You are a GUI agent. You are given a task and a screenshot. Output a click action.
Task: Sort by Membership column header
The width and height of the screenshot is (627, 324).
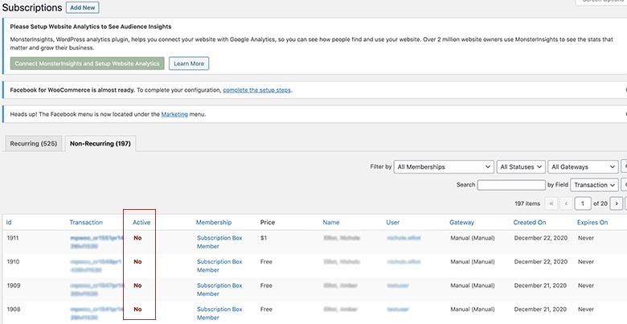pos(214,223)
